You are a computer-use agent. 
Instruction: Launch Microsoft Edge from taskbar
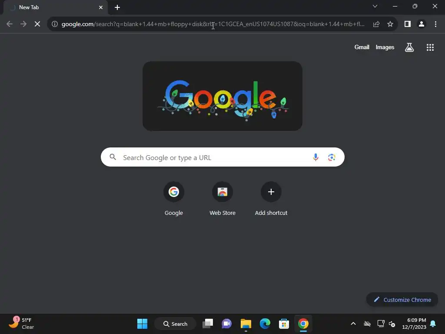[x=265, y=324]
